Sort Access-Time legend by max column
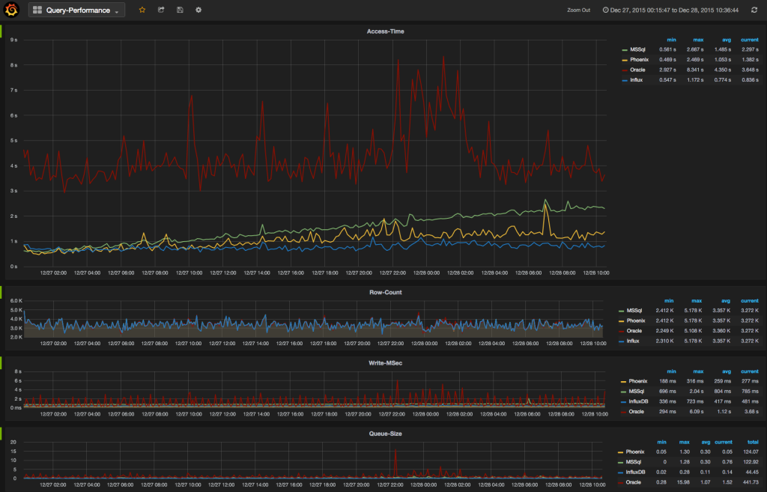The height and width of the screenshot is (492, 767). [x=698, y=40]
